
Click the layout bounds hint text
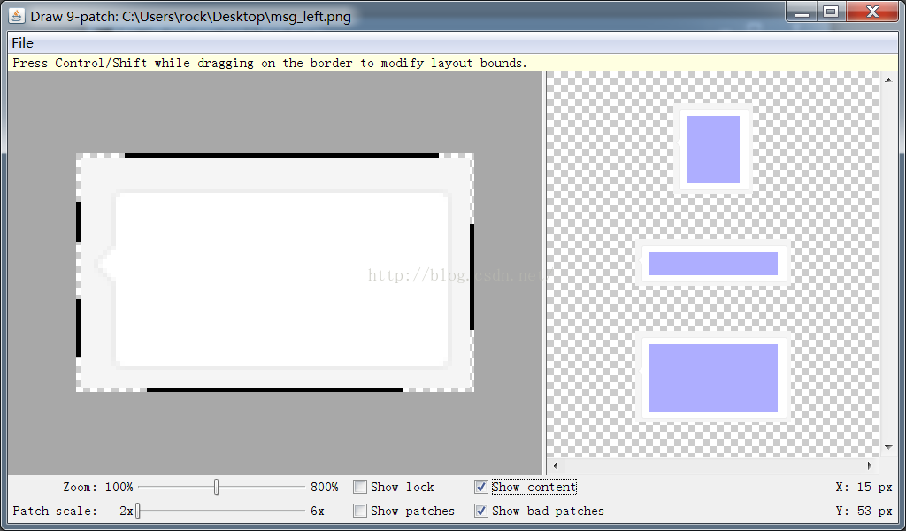click(x=270, y=63)
